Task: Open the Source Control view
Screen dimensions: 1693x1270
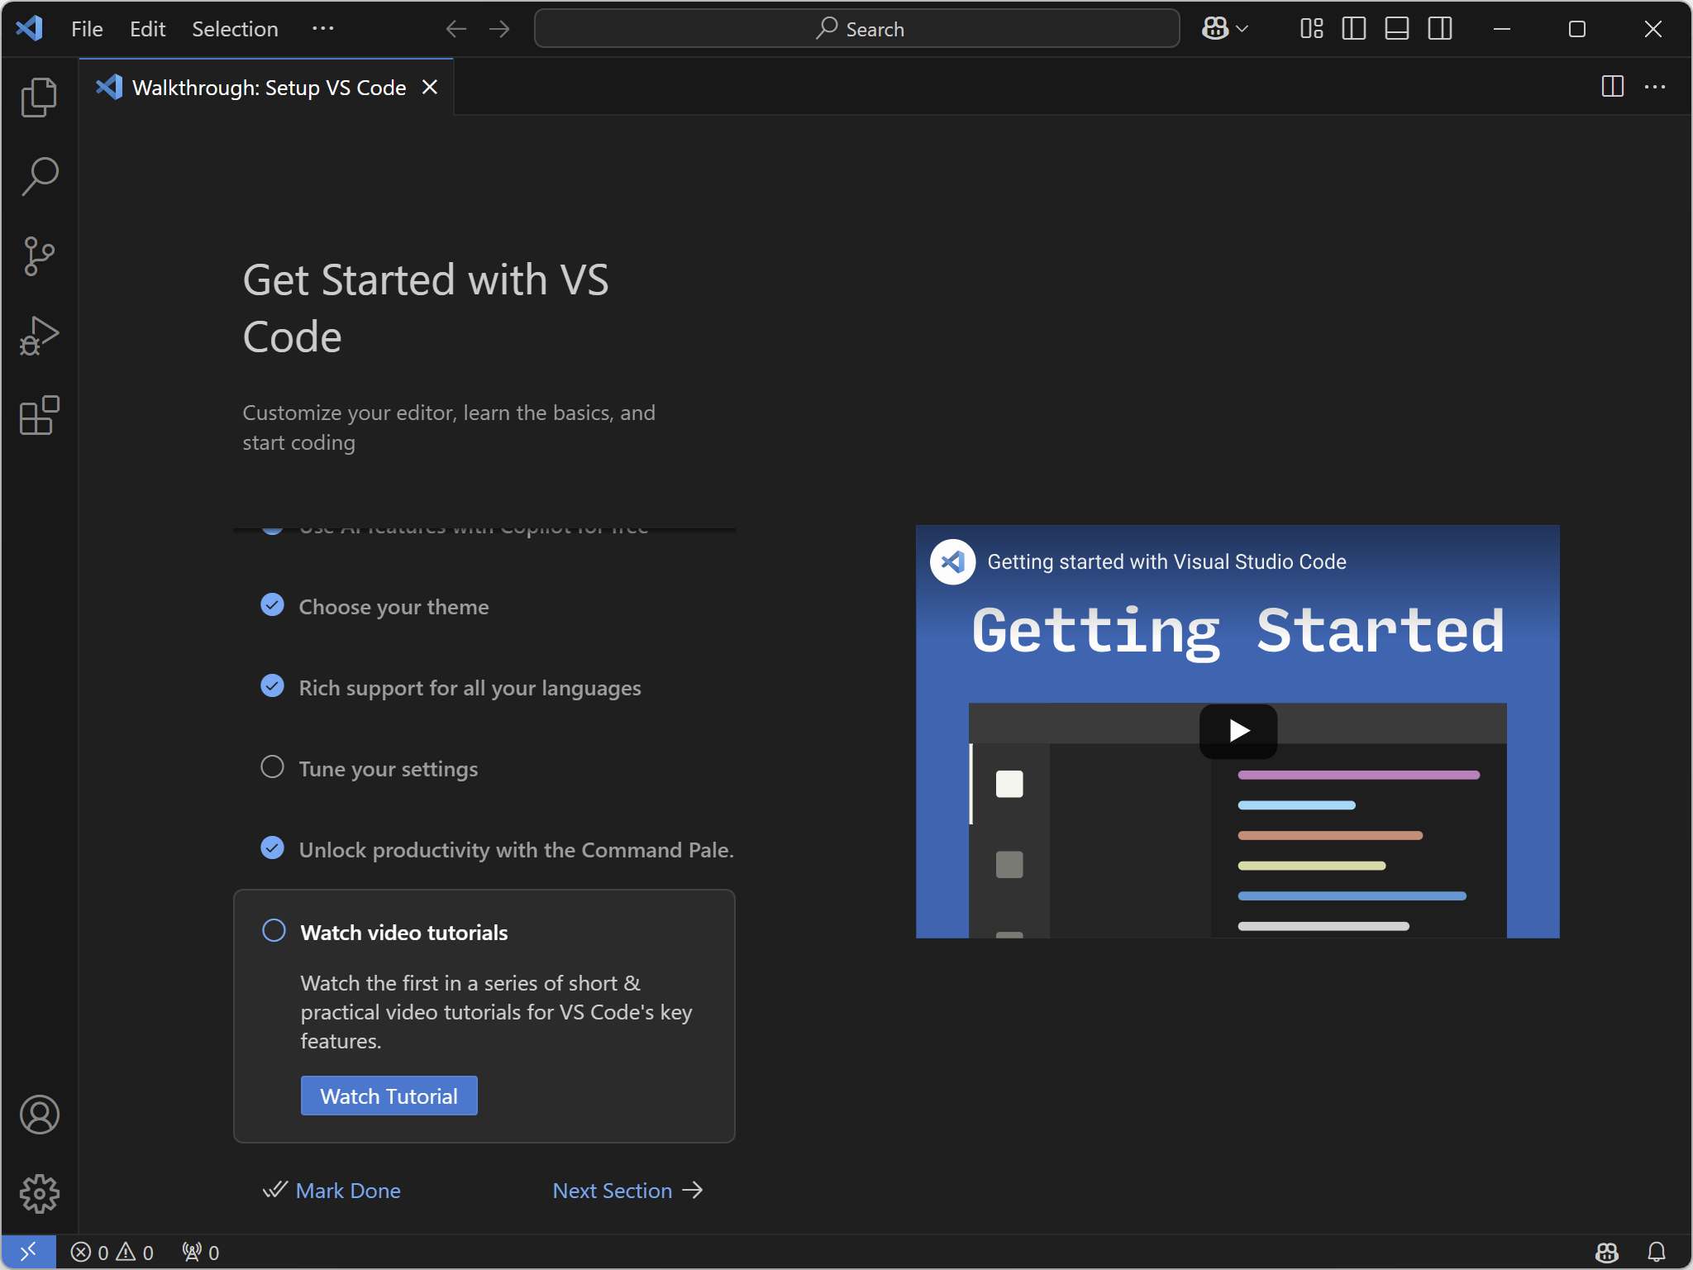Action: pyautogui.click(x=39, y=255)
